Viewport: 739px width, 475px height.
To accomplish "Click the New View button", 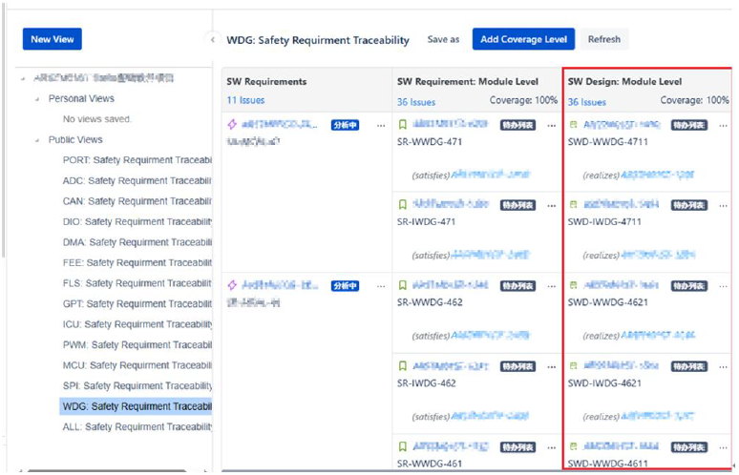I will [x=53, y=39].
